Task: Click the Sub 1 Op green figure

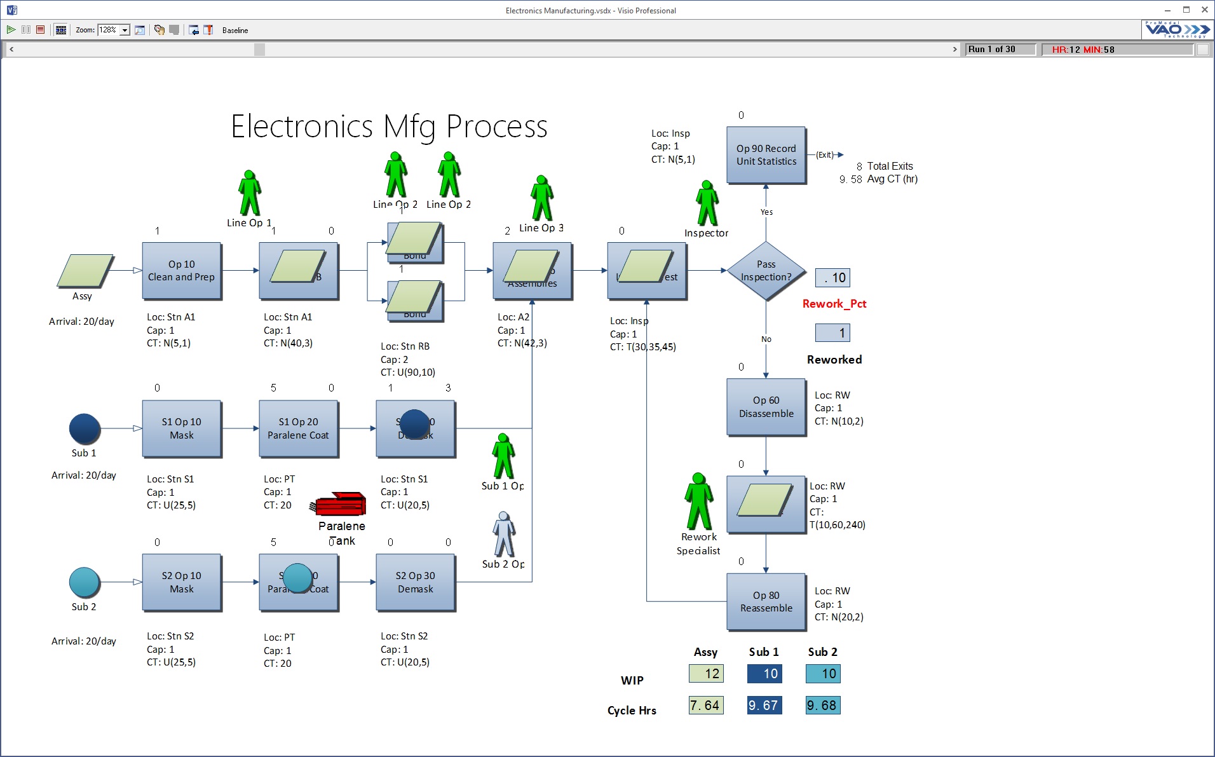Action: 503,456
